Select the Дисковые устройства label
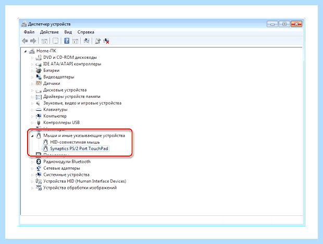Screen dimensions: 323x244 (65, 90)
